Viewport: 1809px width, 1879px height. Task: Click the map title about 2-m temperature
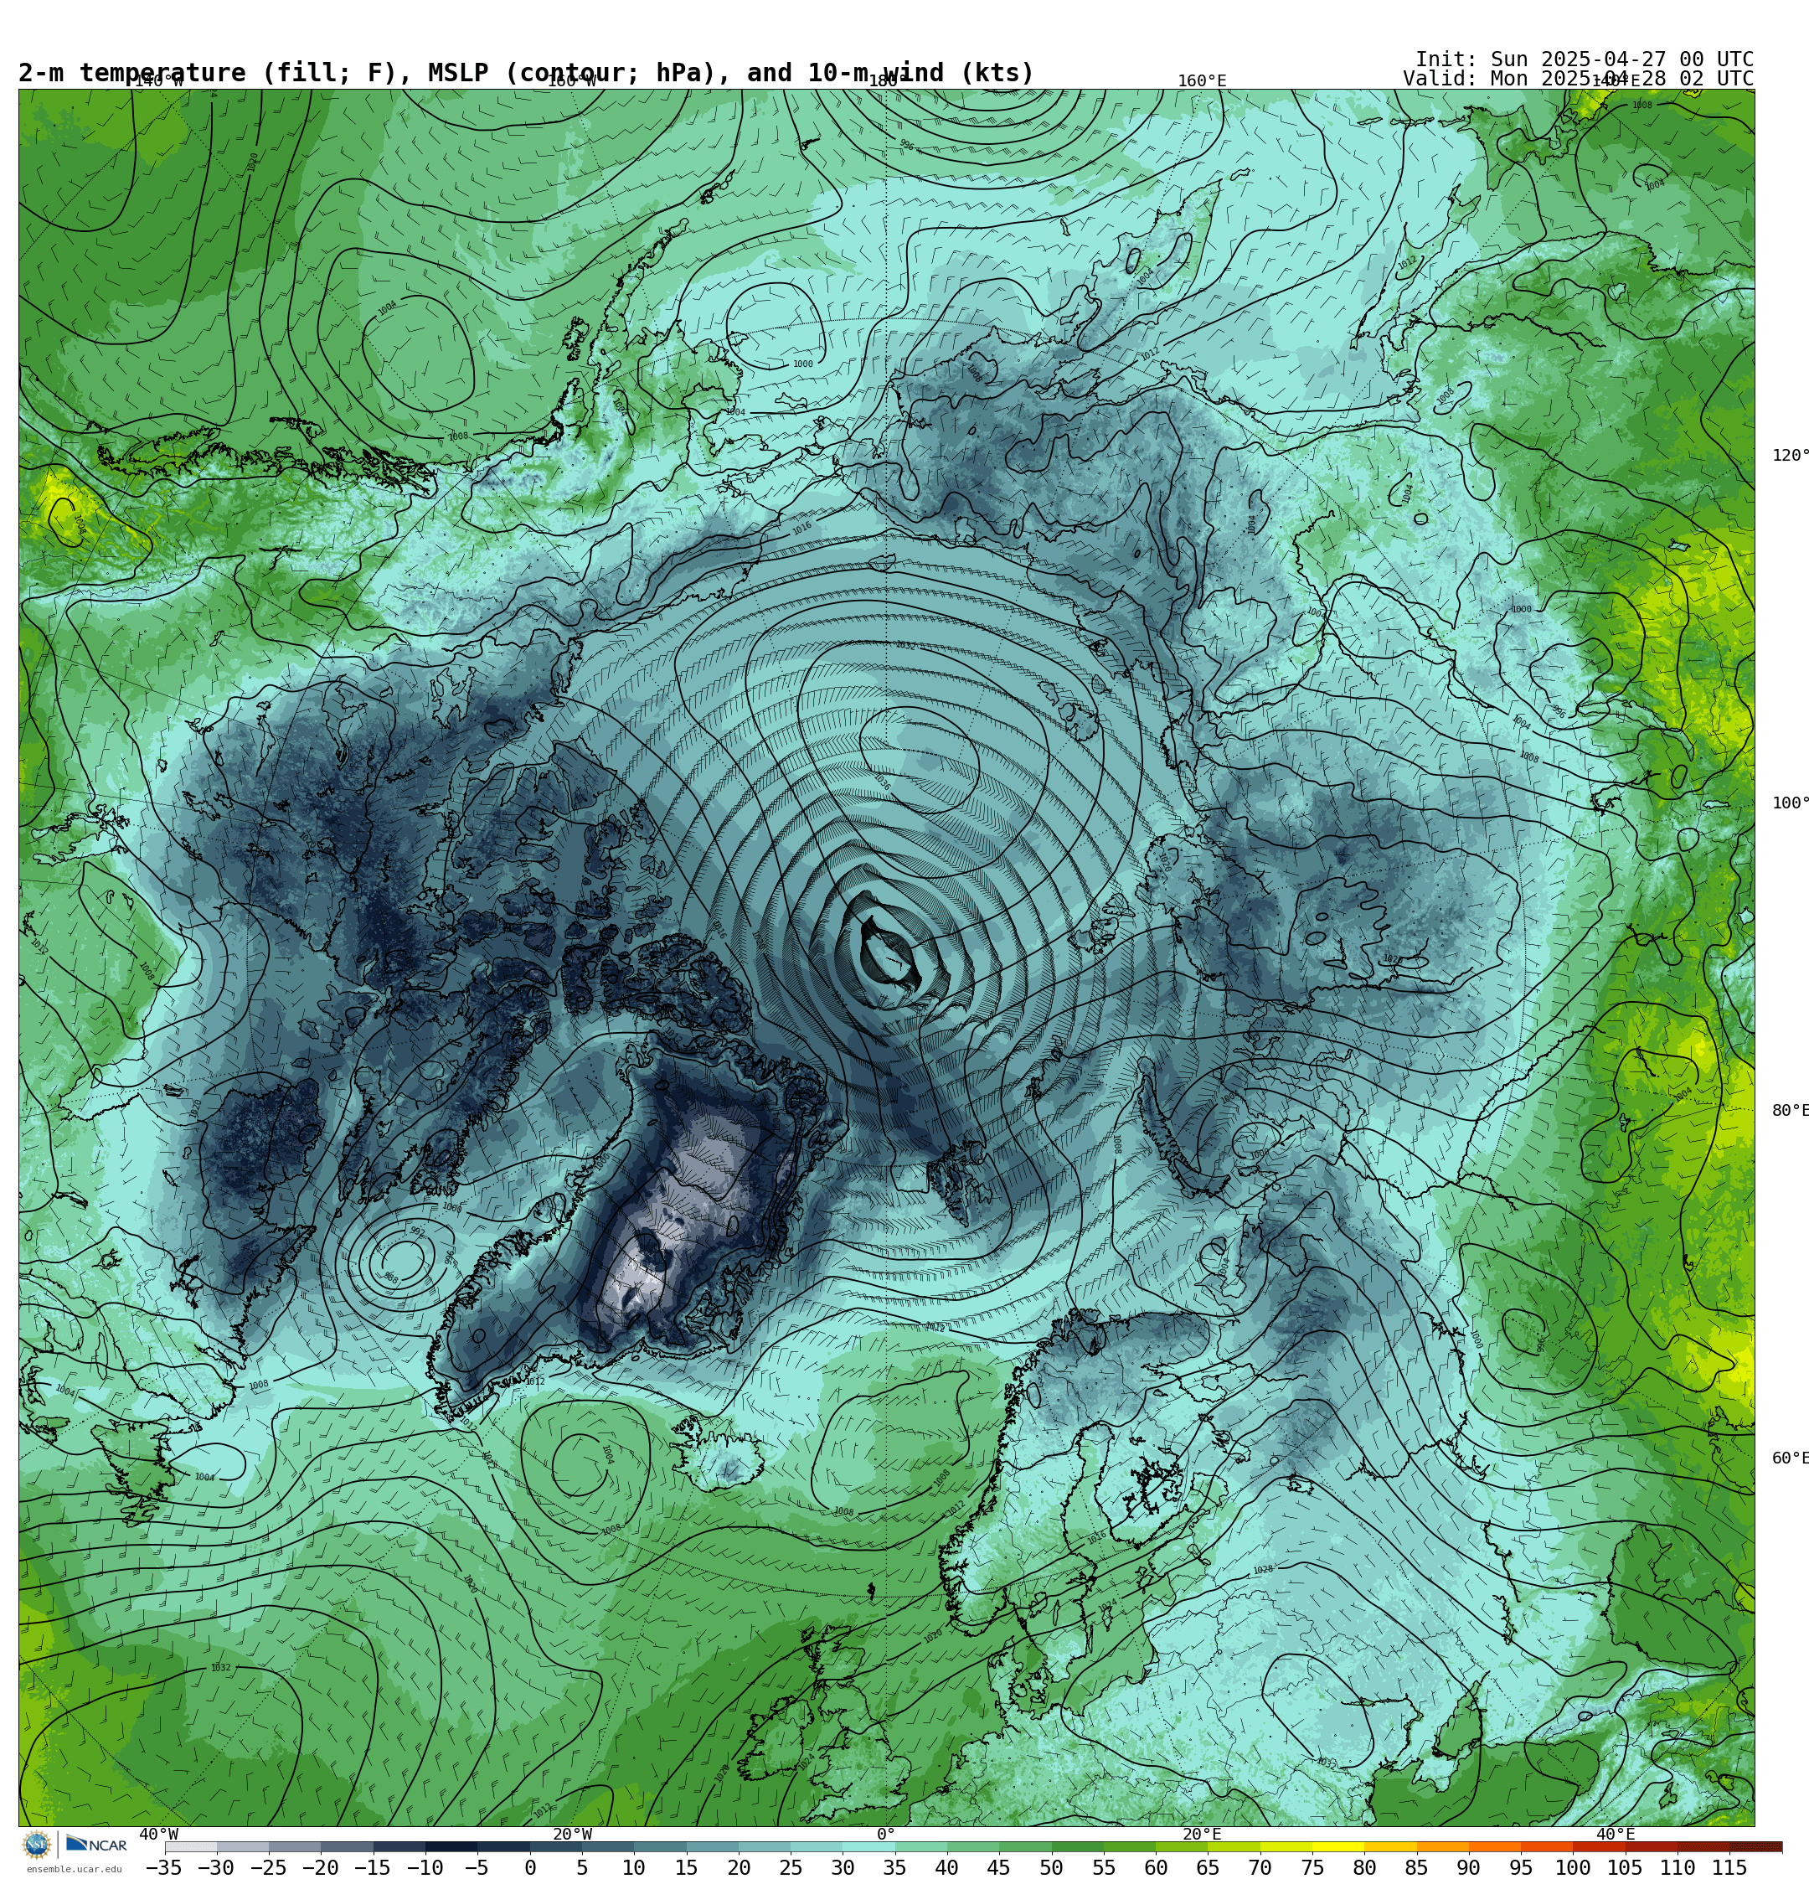526,73
